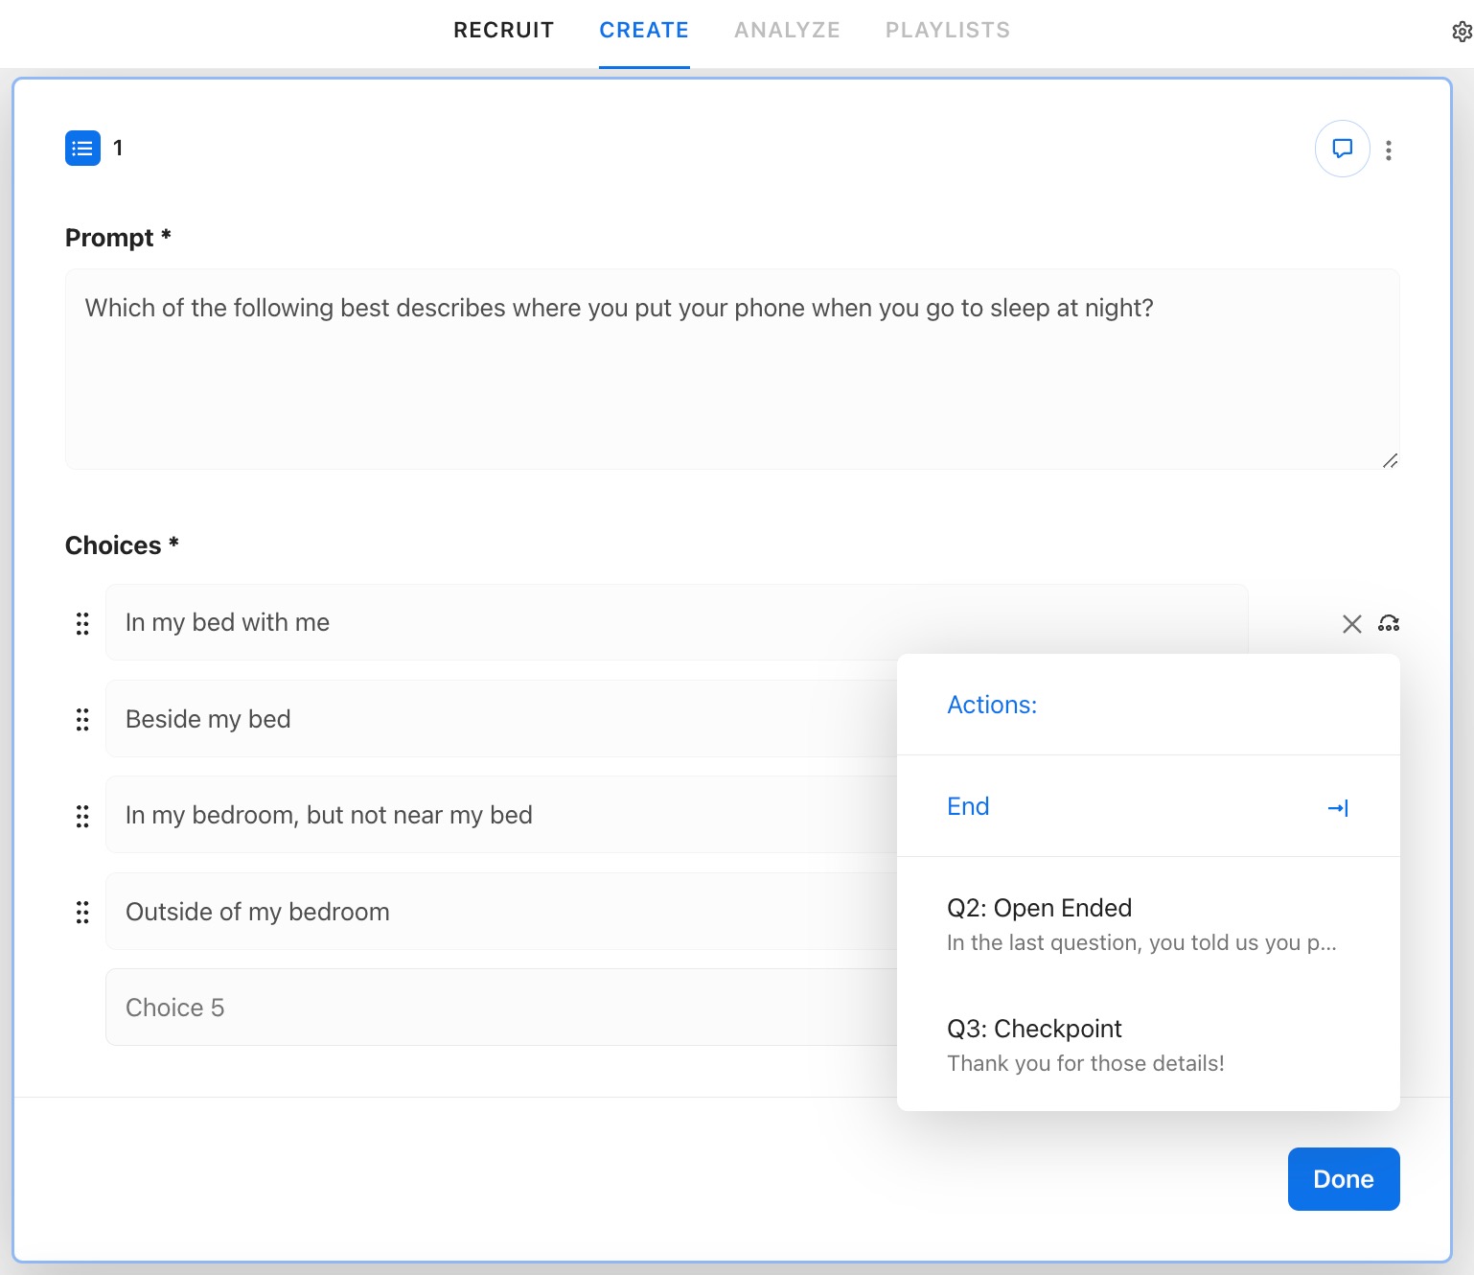The width and height of the screenshot is (1474, 1275).
Task: Select the CREATE tab
Action: (x=644, y=30)
